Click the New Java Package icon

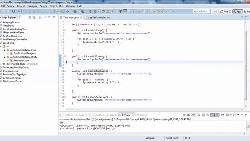(90, 11)
